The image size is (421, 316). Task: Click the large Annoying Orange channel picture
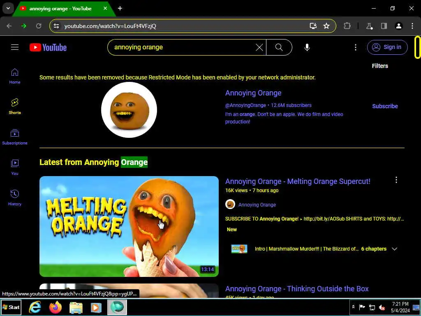[x=129, y=110]
